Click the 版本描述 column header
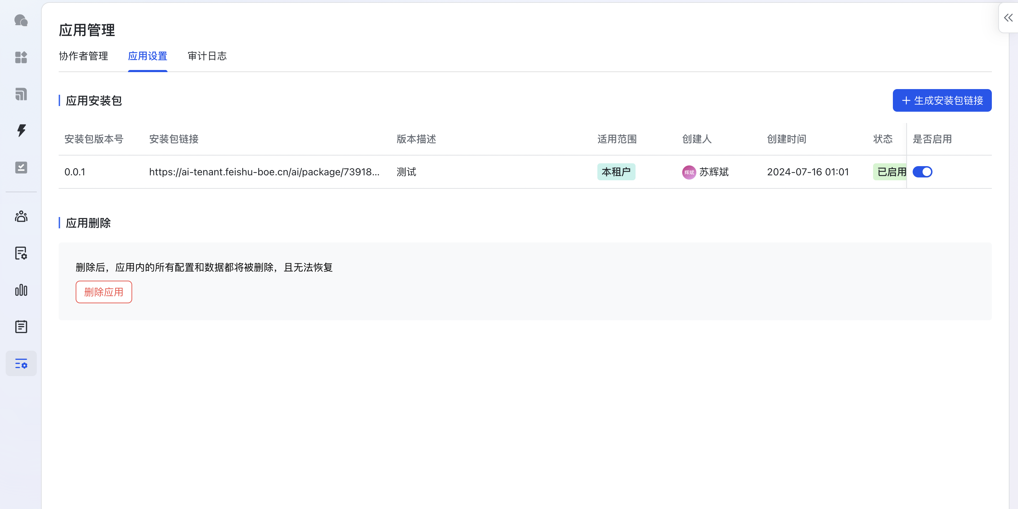1018x509 pixels. coord(416,139)
